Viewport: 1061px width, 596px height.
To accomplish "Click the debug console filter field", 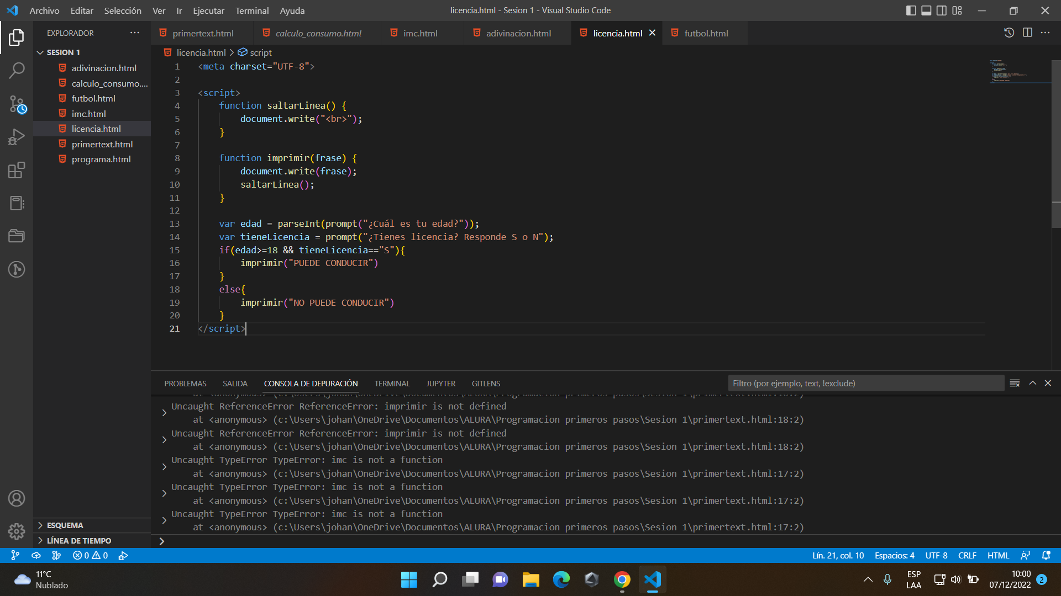I will pyautogui.click(x=866, y=383).
